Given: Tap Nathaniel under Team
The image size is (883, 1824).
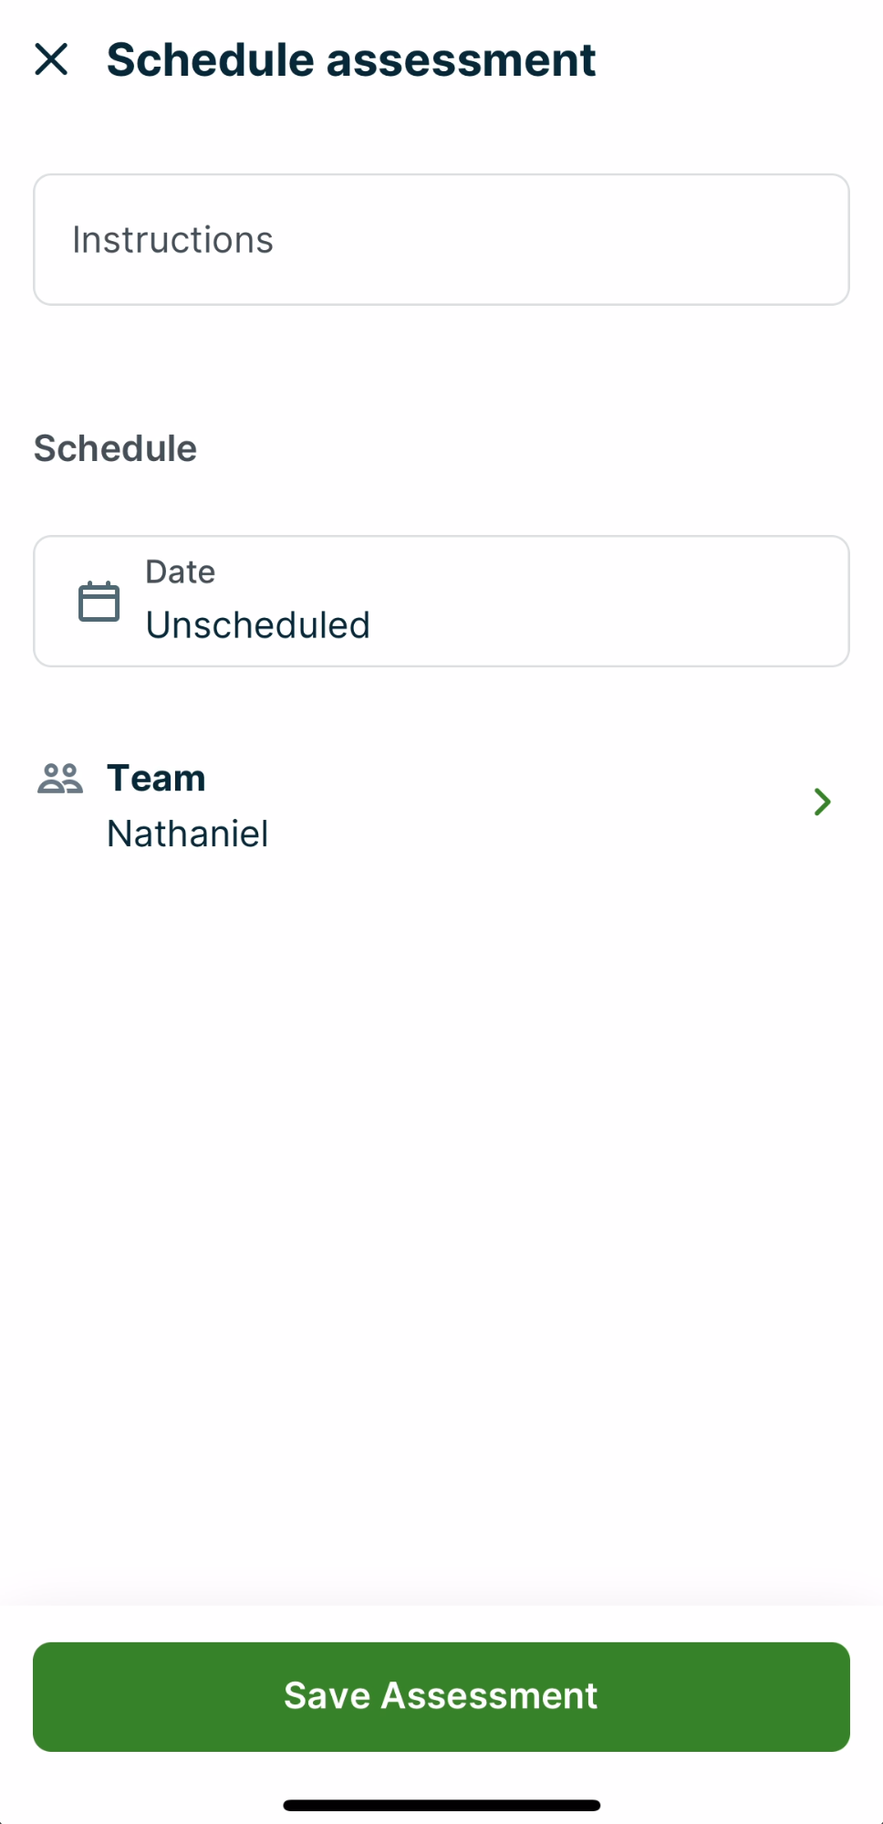Looking at the screenshot, I should (x=187, y=833).
